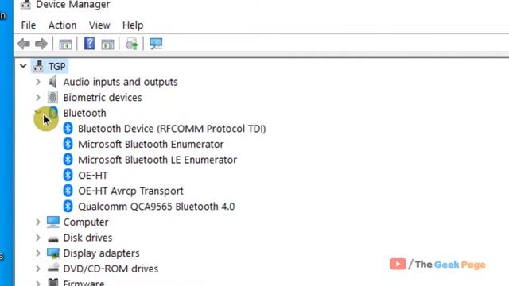Viewport: 509px width, 286px height.
Task: Click the Disk drives category label
Action: 87,238
